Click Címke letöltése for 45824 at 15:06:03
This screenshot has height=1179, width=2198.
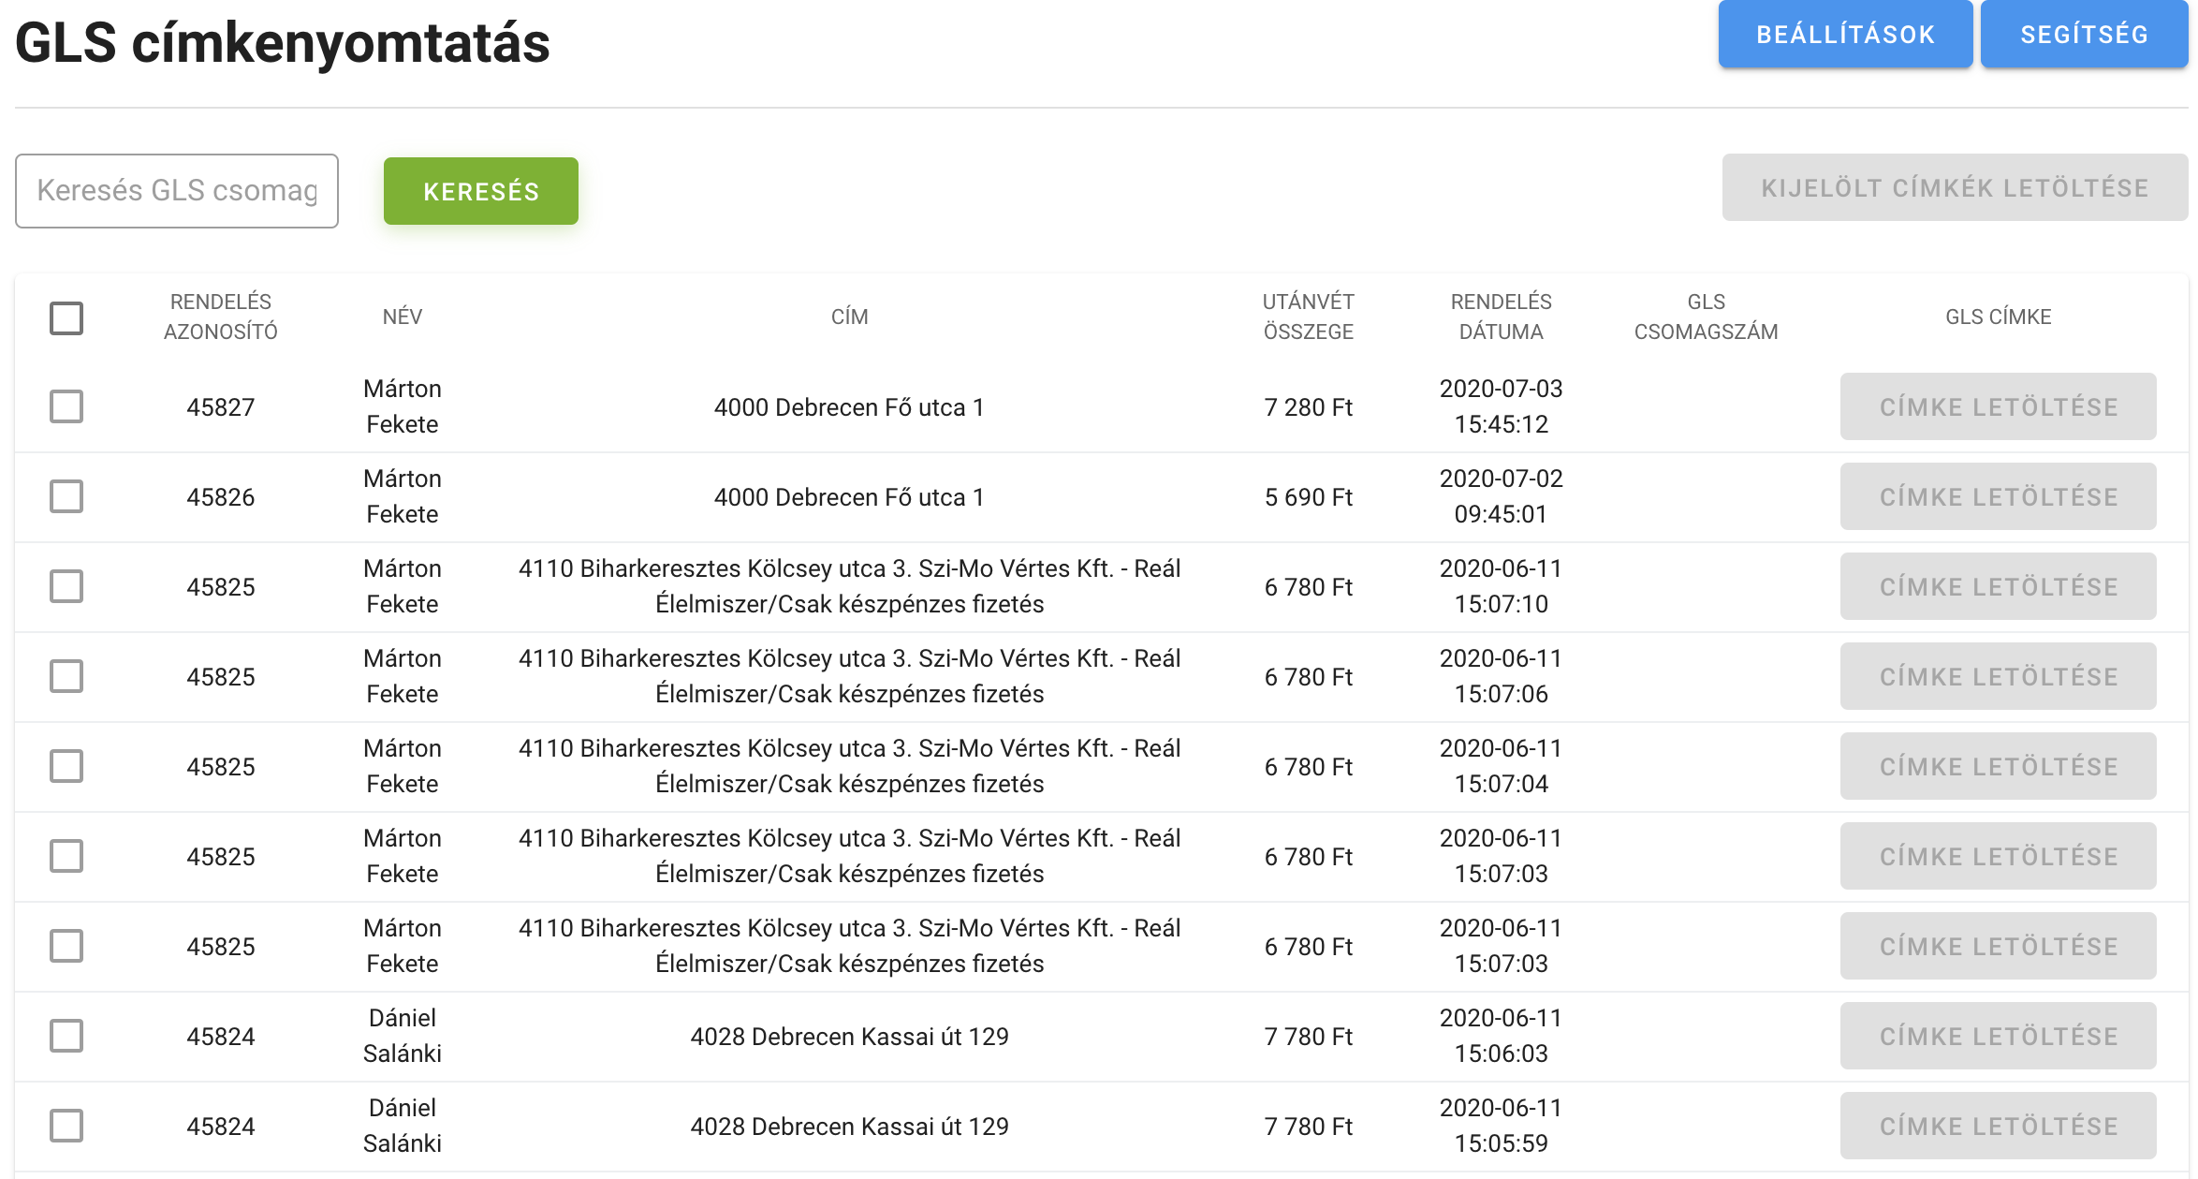point(1999,1036)
